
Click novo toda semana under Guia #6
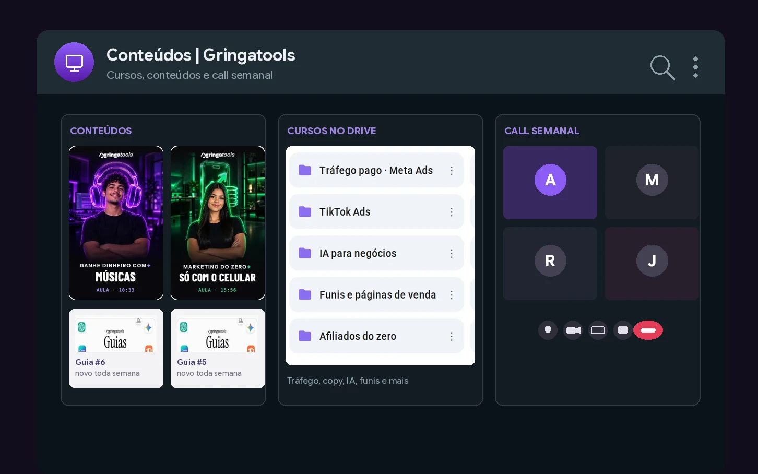(108, 373)
